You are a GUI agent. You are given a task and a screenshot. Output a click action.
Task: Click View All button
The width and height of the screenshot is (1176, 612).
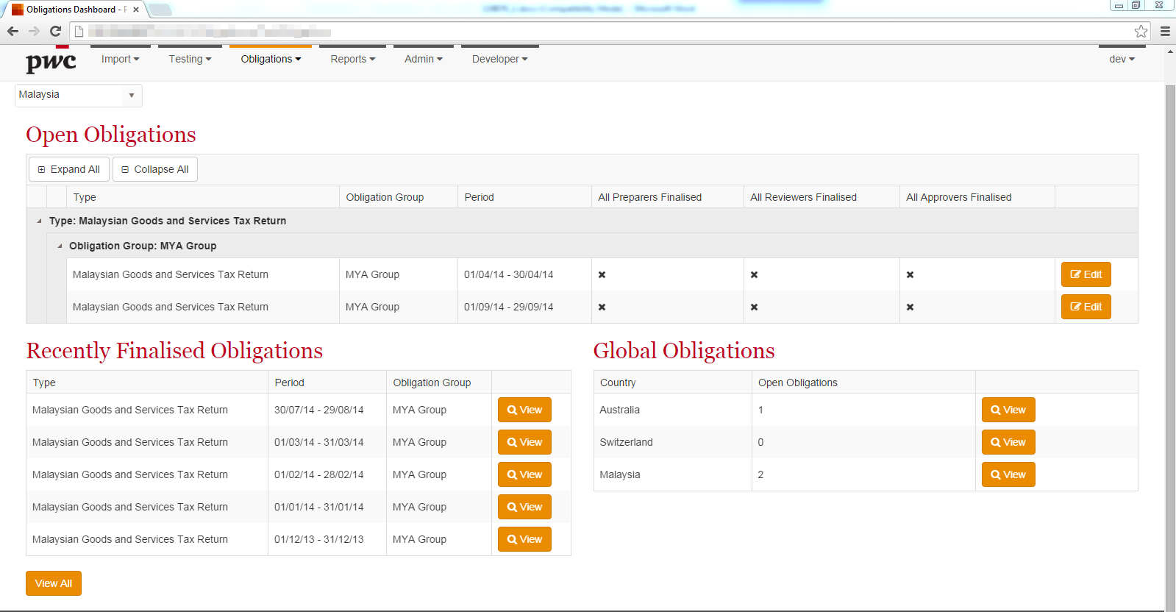(x=54, y=583)
